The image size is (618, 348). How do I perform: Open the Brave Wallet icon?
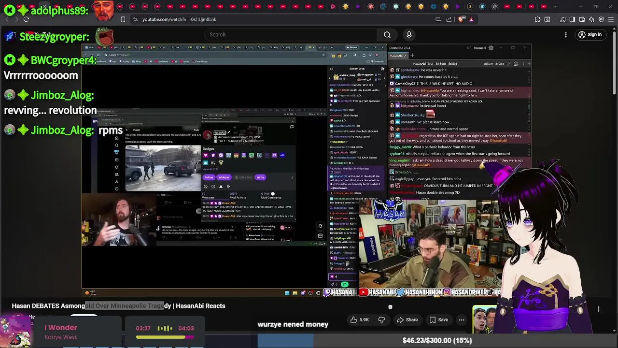pyautogui.click(x=582, y=19)
